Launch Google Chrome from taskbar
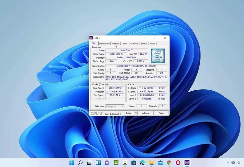244x167 pixels. pyautogui.click(x=169, y=163)
